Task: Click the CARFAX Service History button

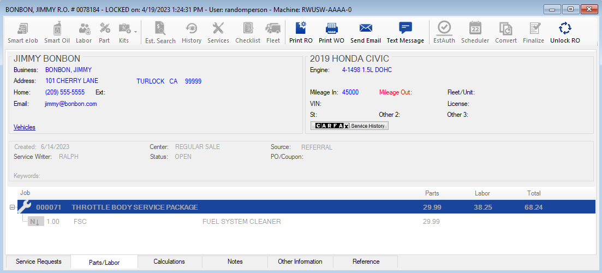Action: 349,126
